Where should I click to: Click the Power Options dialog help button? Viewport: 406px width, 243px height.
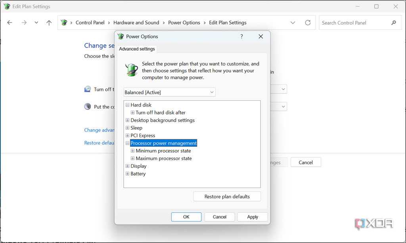[241, 36]
